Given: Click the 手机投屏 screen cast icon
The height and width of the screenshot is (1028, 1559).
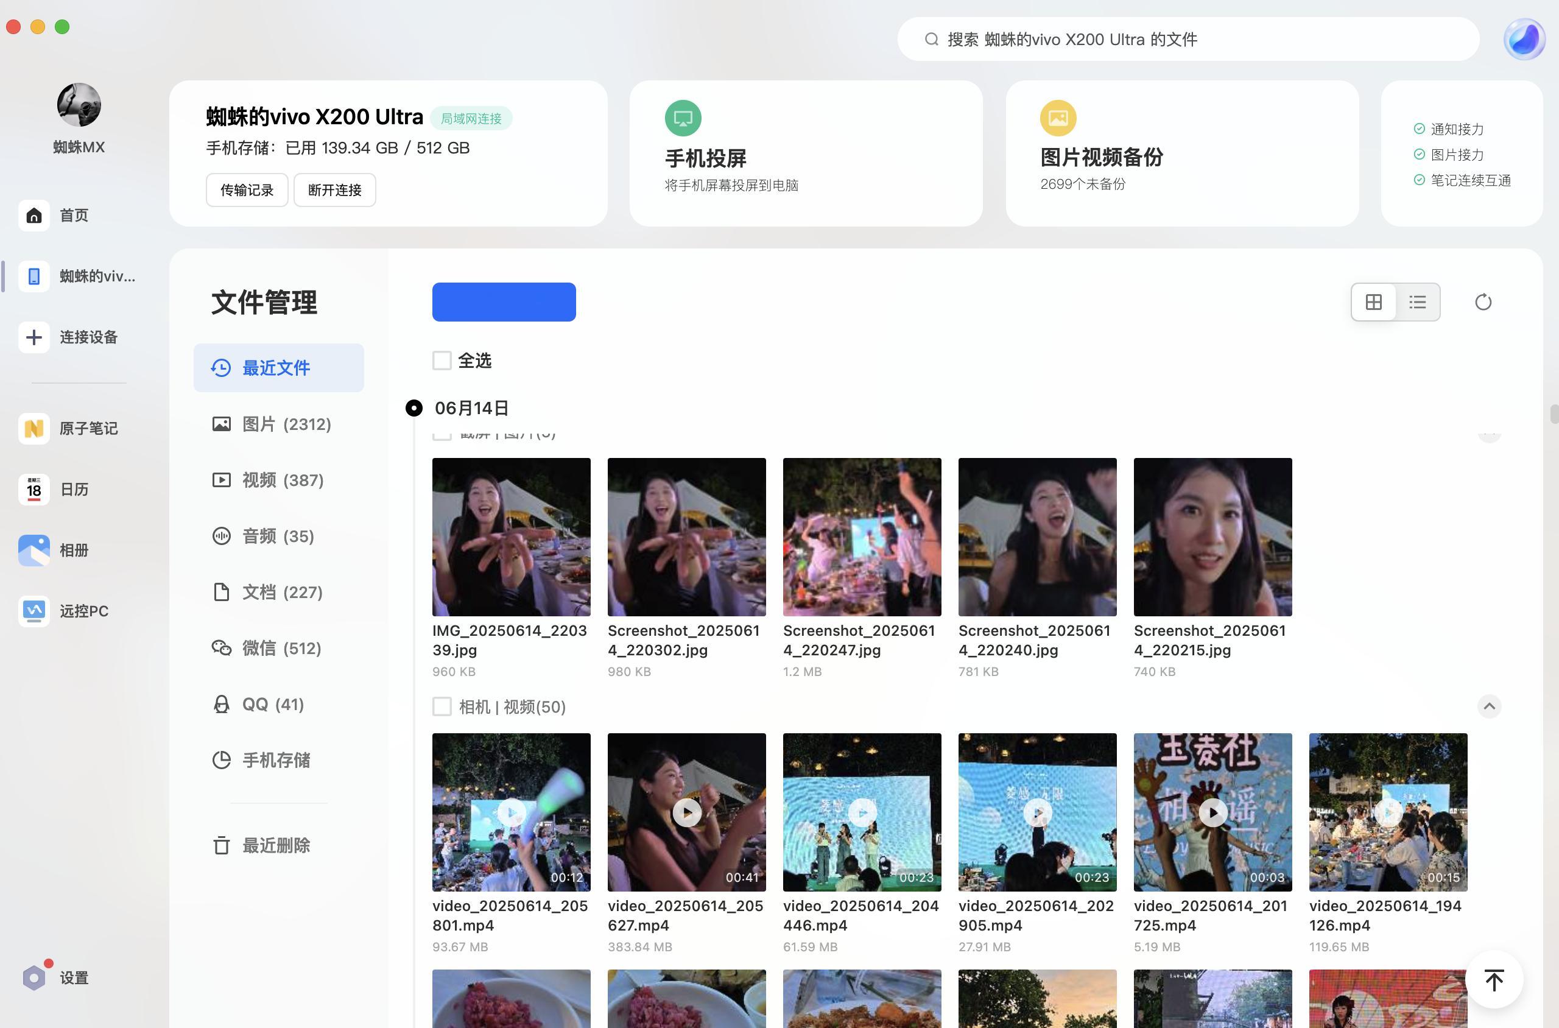Looking at the screenshot, I should [x=683, y=118].
